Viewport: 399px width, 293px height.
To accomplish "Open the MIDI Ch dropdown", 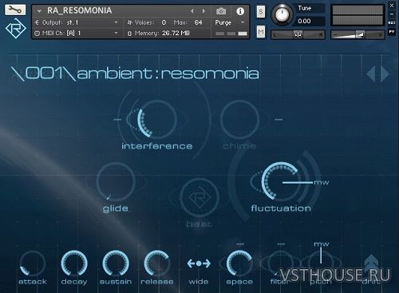I will coord(77,34).
